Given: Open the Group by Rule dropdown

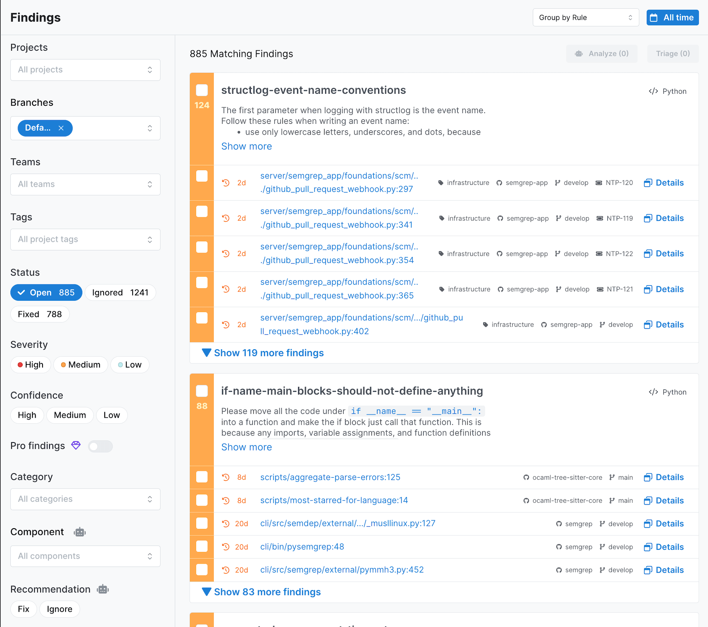Looking at the screenshot, I should [x=585, y=18].
